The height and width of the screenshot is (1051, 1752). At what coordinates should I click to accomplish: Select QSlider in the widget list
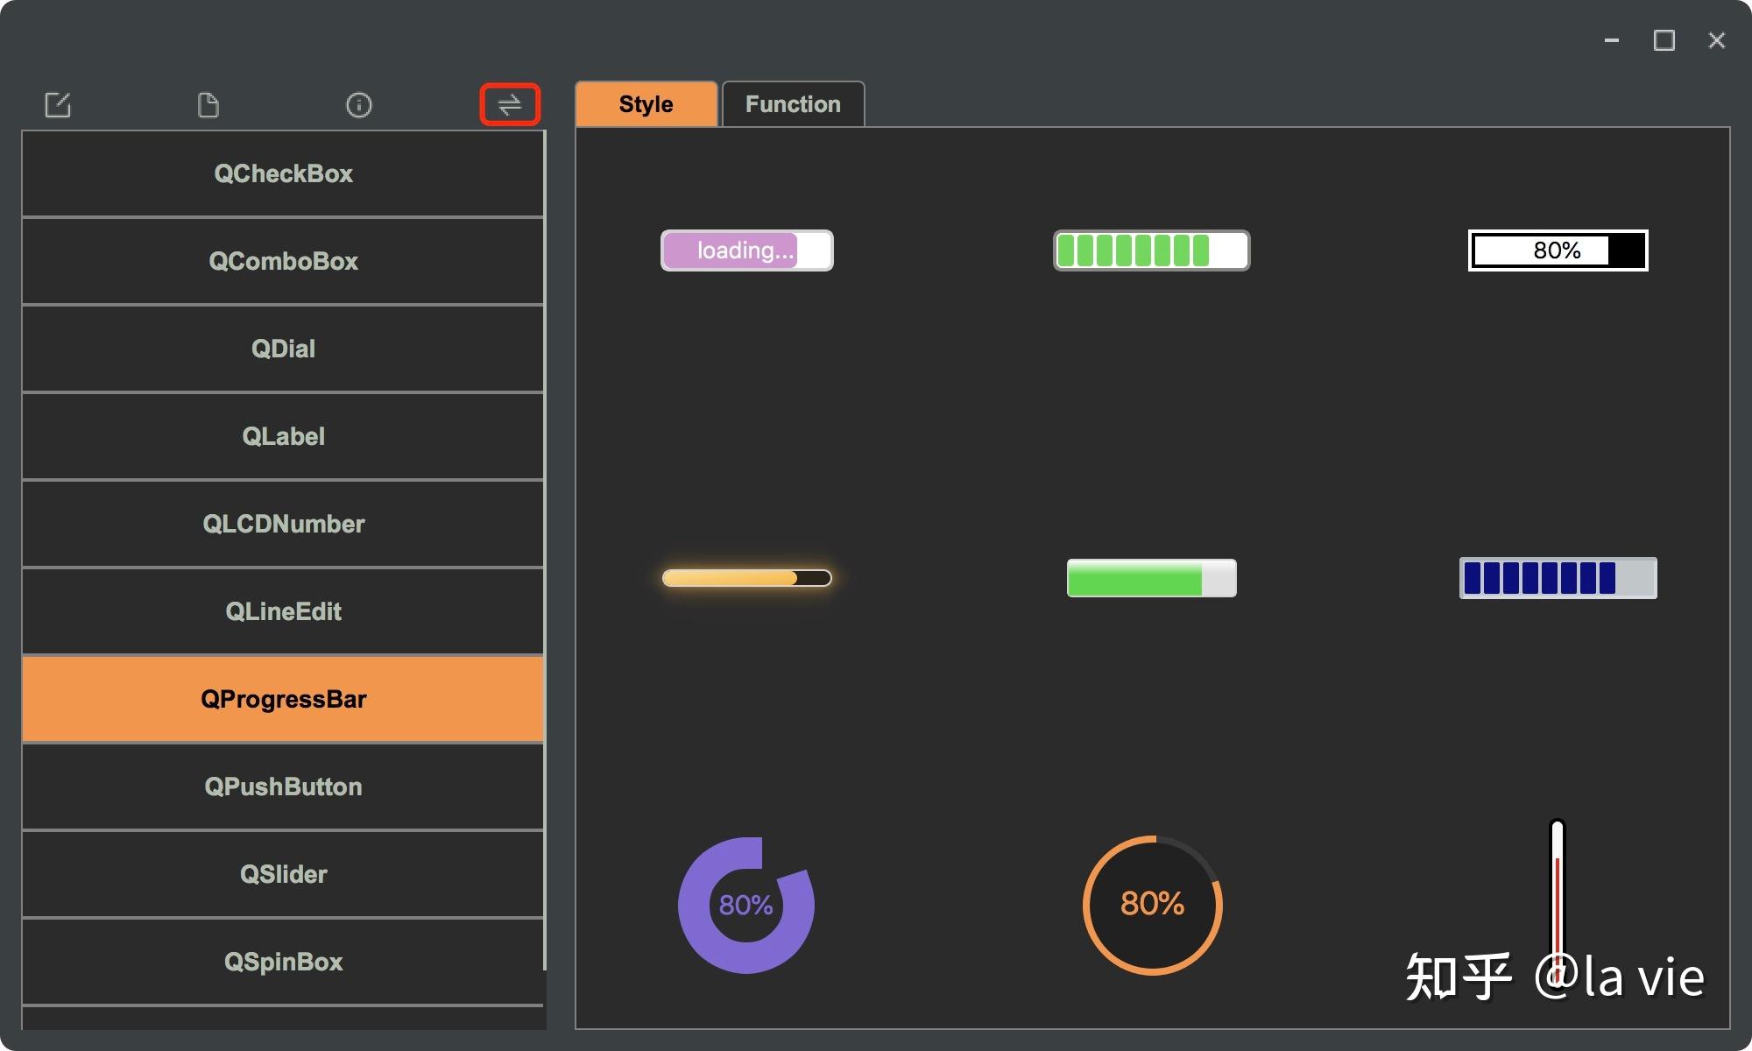282,874
